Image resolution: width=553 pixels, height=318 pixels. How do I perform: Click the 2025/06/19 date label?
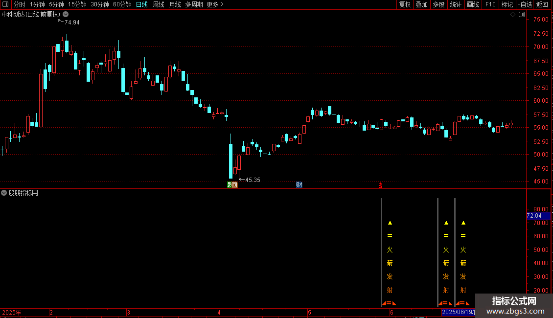(459, 312)
